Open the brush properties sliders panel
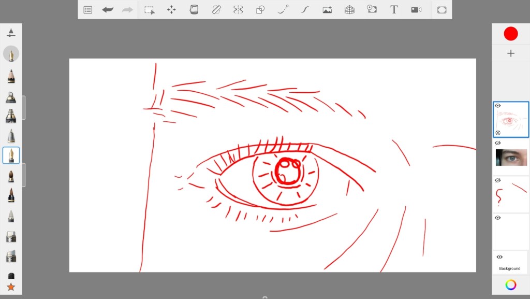Image resolution: width=530 pixels, height=299 pixels. pos(11,33)
